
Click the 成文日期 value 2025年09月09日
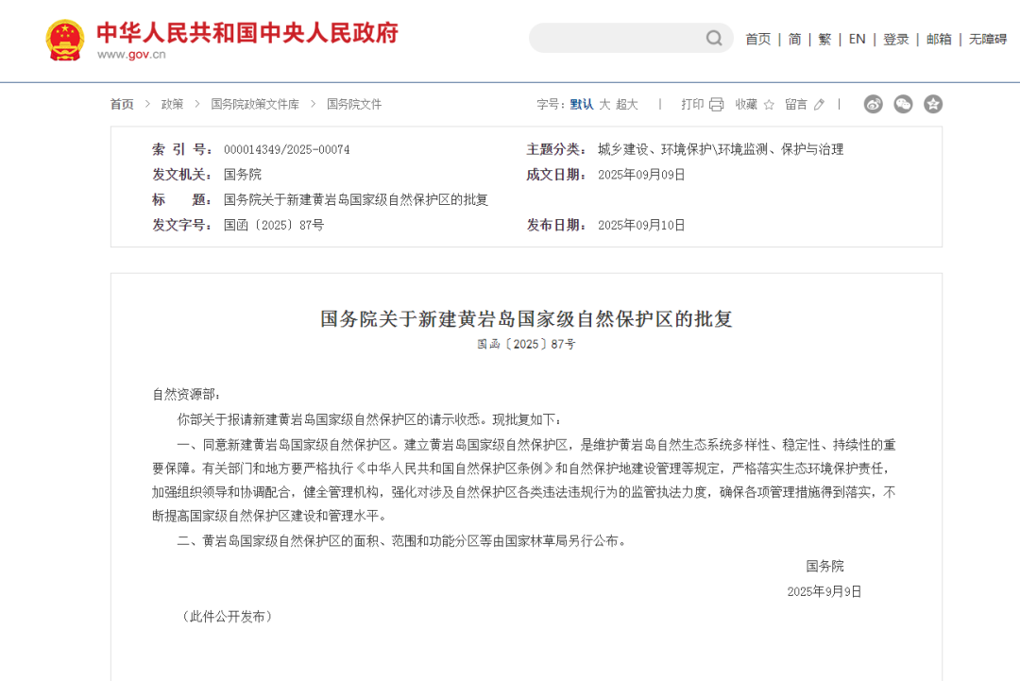(641, 175)
